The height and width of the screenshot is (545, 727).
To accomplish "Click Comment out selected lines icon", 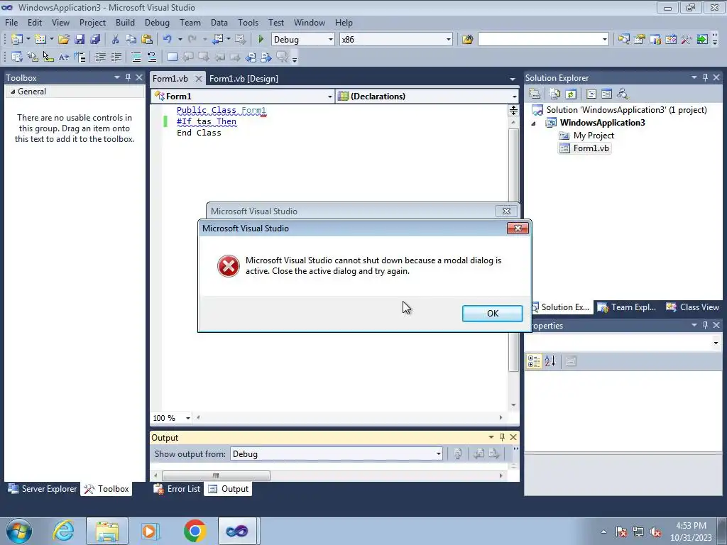I will click(136, 57).
